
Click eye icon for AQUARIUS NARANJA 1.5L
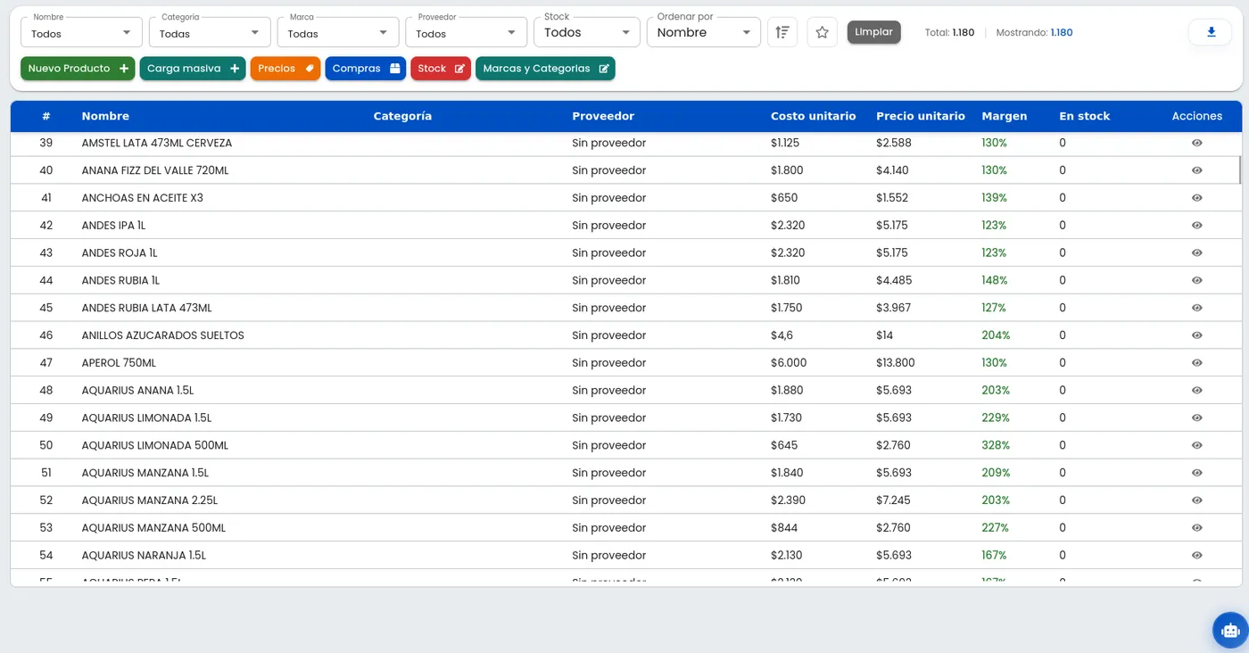1196,556
